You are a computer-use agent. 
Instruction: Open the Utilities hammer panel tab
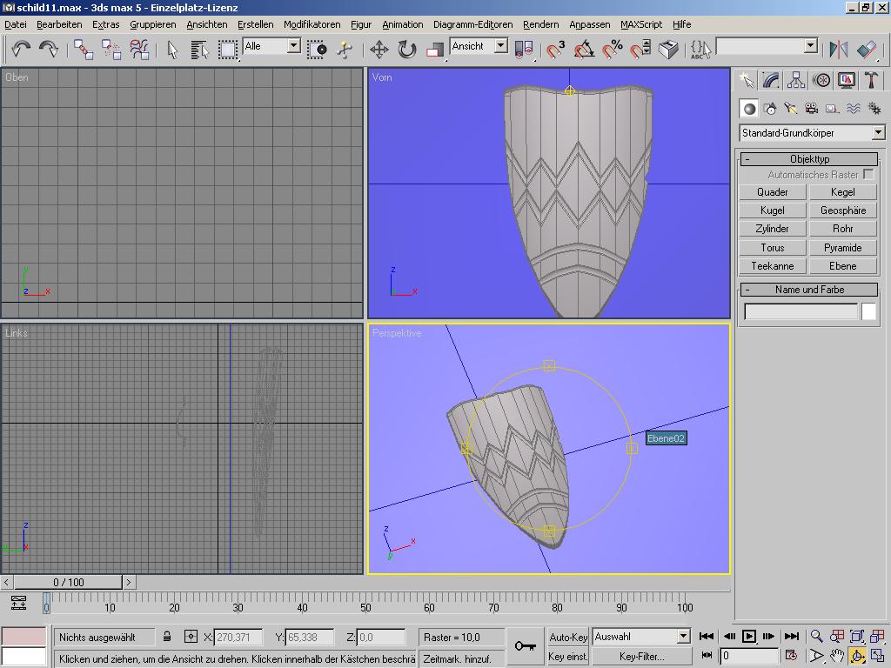click(871, 80)
